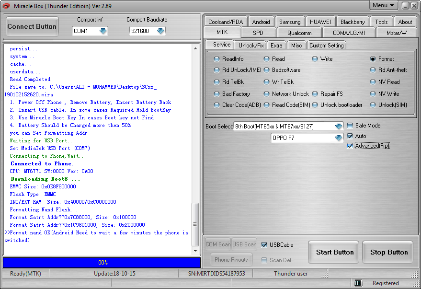Open the Mstar/W tab
This screenshot has width=421, height=289.
pyautogui.click(x=397, y=33)
